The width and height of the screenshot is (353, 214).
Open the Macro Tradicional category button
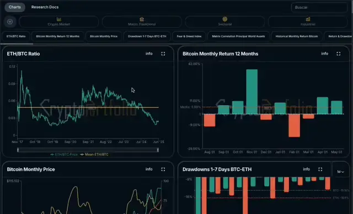coord(142,22)
